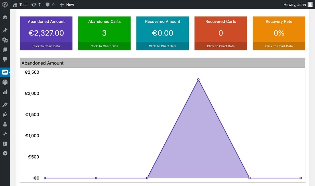This screenshot has width=315, height=186.
Task: Click the Recovery Rate orange card
Action: (x=279, y=33)
